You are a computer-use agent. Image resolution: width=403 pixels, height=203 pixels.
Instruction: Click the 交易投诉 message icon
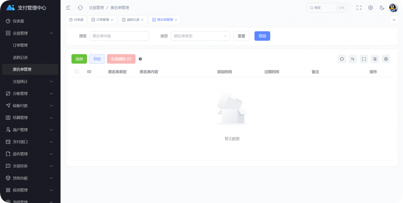click(x=8, y=166)
